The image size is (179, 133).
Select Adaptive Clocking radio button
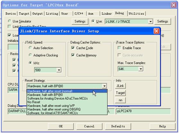(x=30, y=55)
